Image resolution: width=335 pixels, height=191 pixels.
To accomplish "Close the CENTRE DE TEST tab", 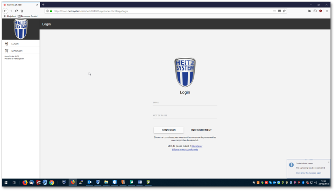I will pos(37,5).
